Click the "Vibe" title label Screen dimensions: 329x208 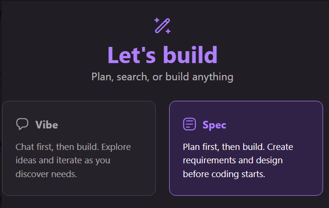click(x=46, y=125)
